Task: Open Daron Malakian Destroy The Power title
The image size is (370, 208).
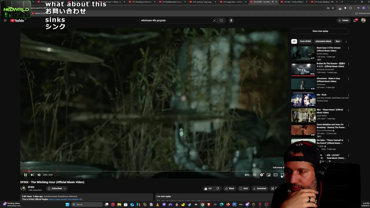Action: (331, 126)
